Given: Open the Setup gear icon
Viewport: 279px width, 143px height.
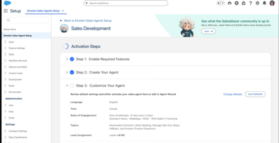Looking at the screenshot, I should coord(257,3).
